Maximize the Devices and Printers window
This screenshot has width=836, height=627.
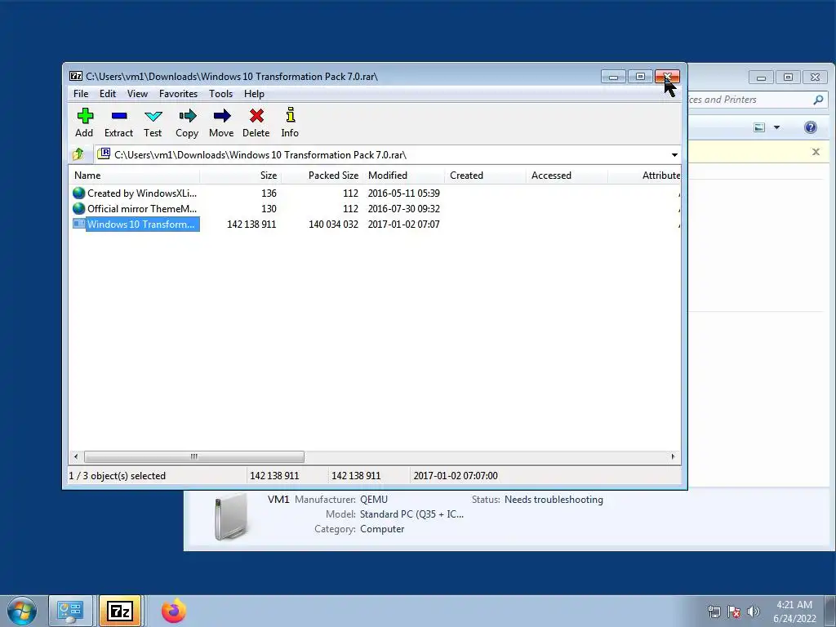(x=788, y=78)
